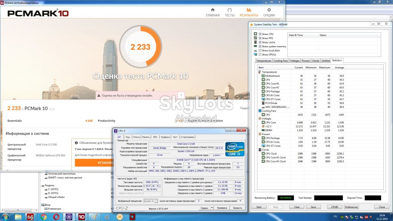Uncheck the Stress cache checkbox
This screenshot has height=221, width=393.
[x=260, y=42]
